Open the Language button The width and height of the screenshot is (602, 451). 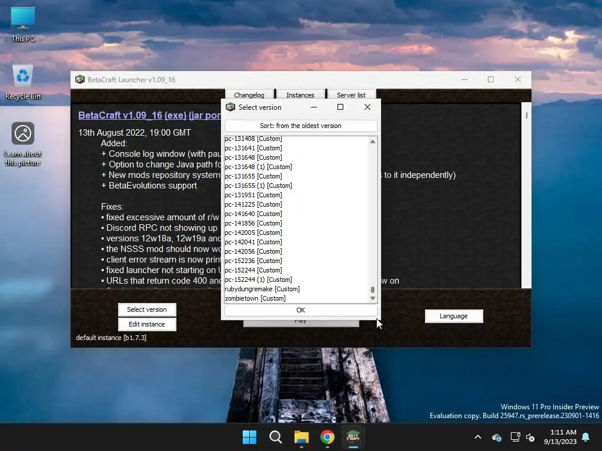(454, 316)
